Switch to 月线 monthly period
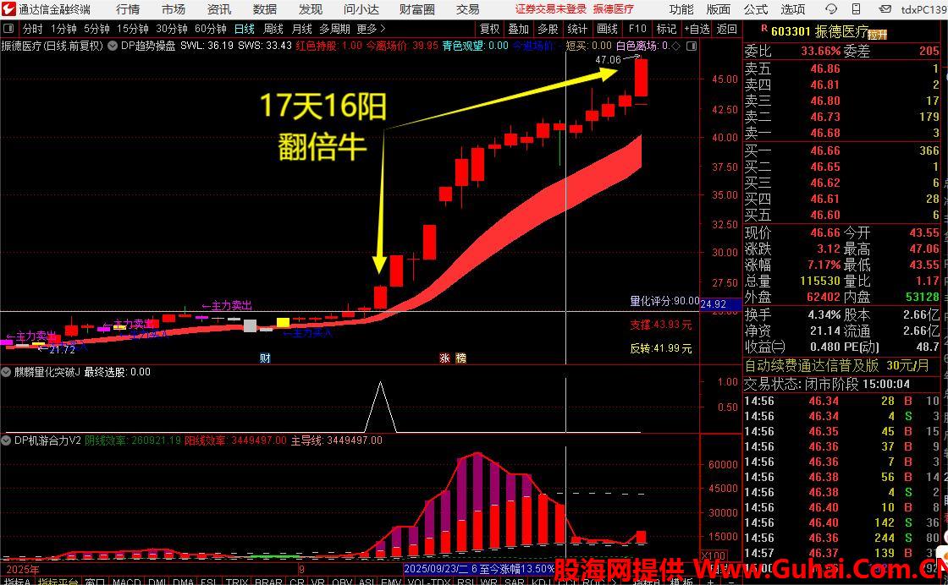The width and height of the screenshot is (948, 585). 301,29
